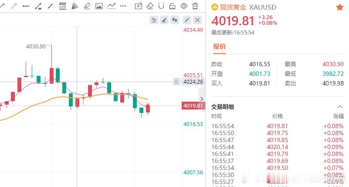Screen dimensions: 349x187
Task: Click the 涨幅 column header
Action: pos(338,116)
